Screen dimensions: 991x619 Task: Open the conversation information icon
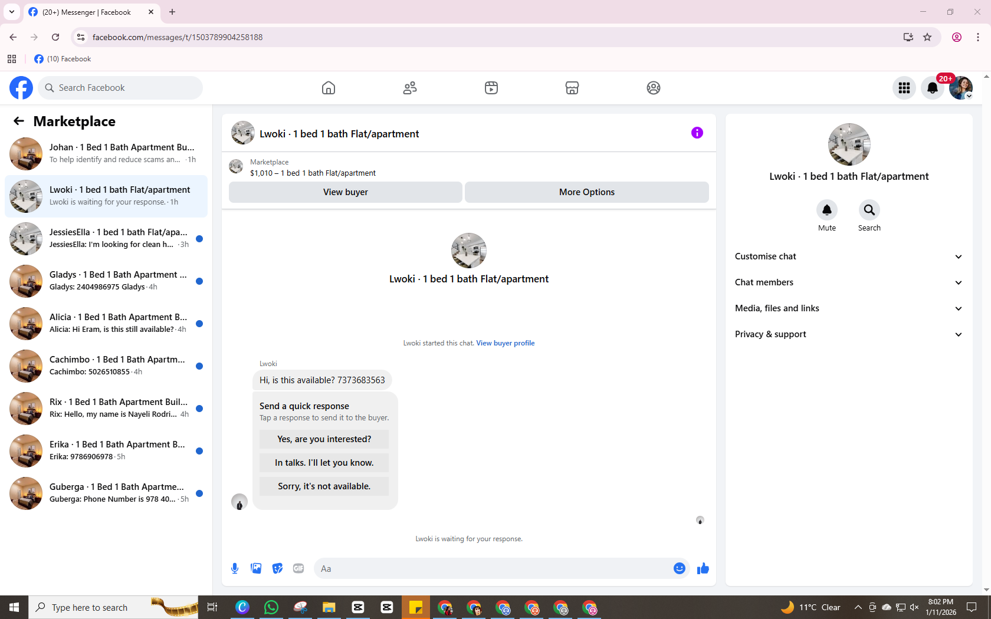[x=697, y=133]
